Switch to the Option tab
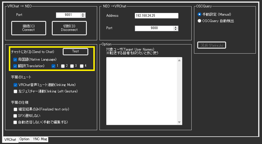 pos(24,139)
